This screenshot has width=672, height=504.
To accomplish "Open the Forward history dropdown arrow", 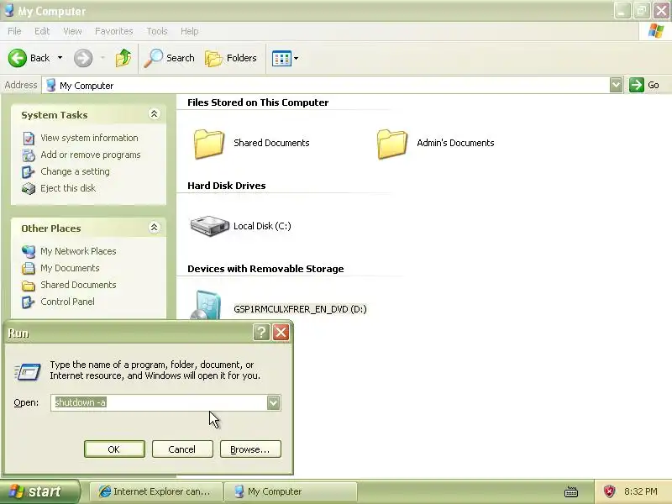I will (x=102, y=57).
